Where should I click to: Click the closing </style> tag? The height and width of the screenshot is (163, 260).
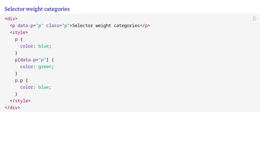click(20, 101)
